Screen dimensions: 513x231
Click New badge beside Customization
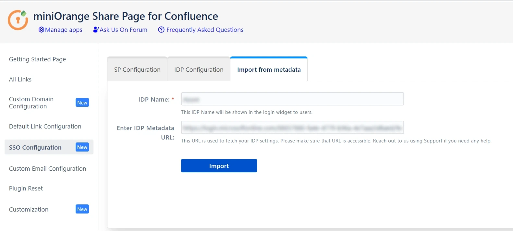point(82,209)
